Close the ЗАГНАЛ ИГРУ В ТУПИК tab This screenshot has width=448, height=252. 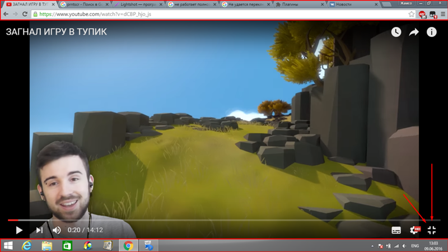tap(53, 4)
